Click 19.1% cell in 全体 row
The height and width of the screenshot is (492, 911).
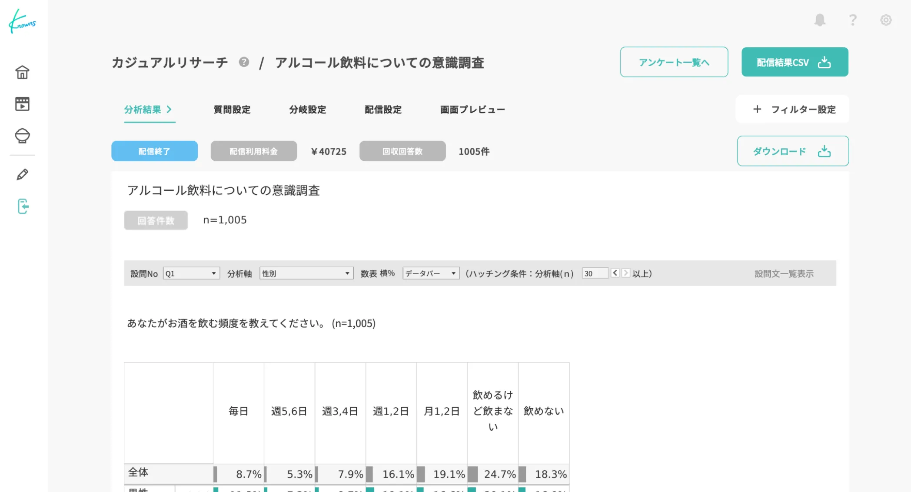click(442, 474)
